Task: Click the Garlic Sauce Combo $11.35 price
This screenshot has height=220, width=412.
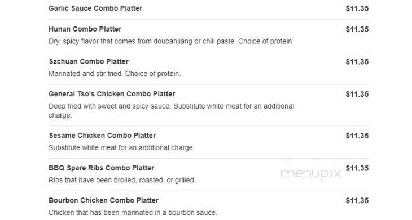Action: (x=357, y=8)
